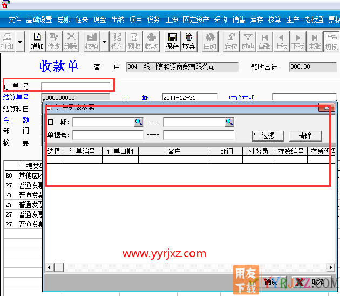Open the 生产 menu
This screenshot has width=340, height=296.
[x=293, y=19]
